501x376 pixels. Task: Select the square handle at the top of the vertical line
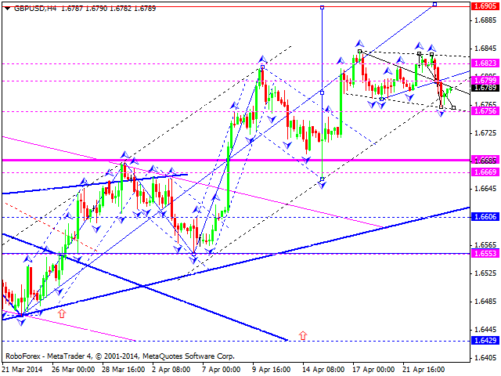(x=322, y=6)
